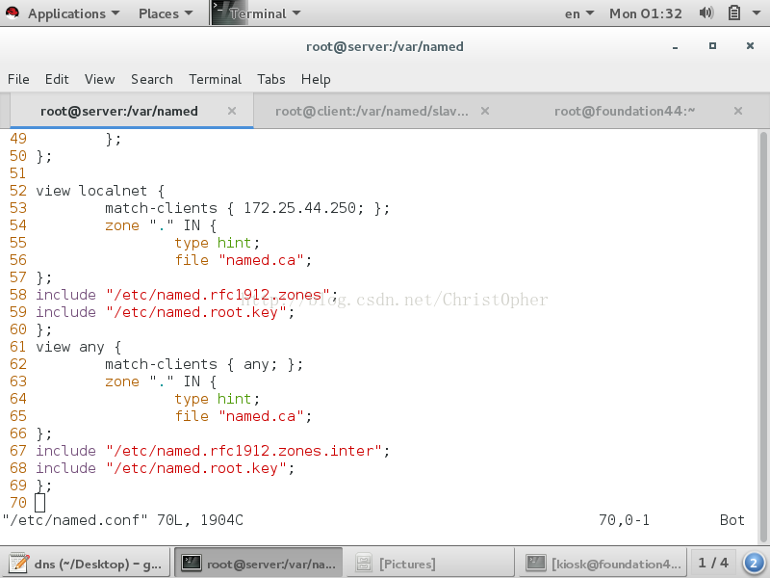
Task: Open the Places menu
Action: pos(166,13)
